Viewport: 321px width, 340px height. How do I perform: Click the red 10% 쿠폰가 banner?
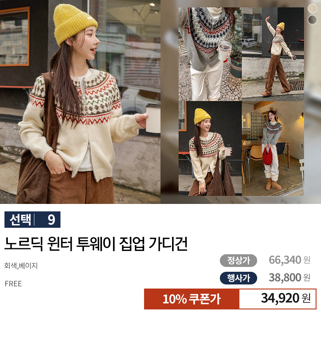tap(191, 299)
